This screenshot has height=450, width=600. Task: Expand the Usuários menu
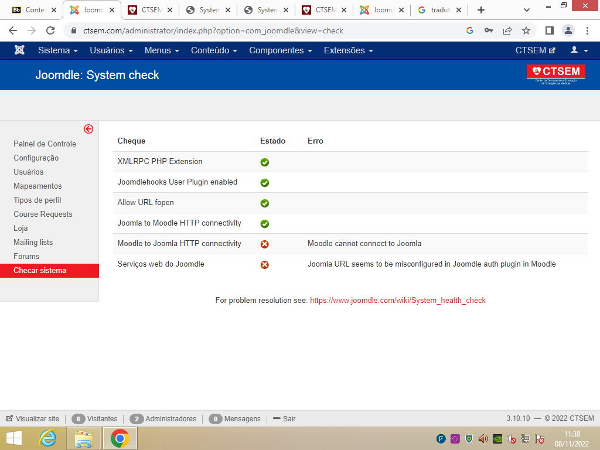click(111, 50)
